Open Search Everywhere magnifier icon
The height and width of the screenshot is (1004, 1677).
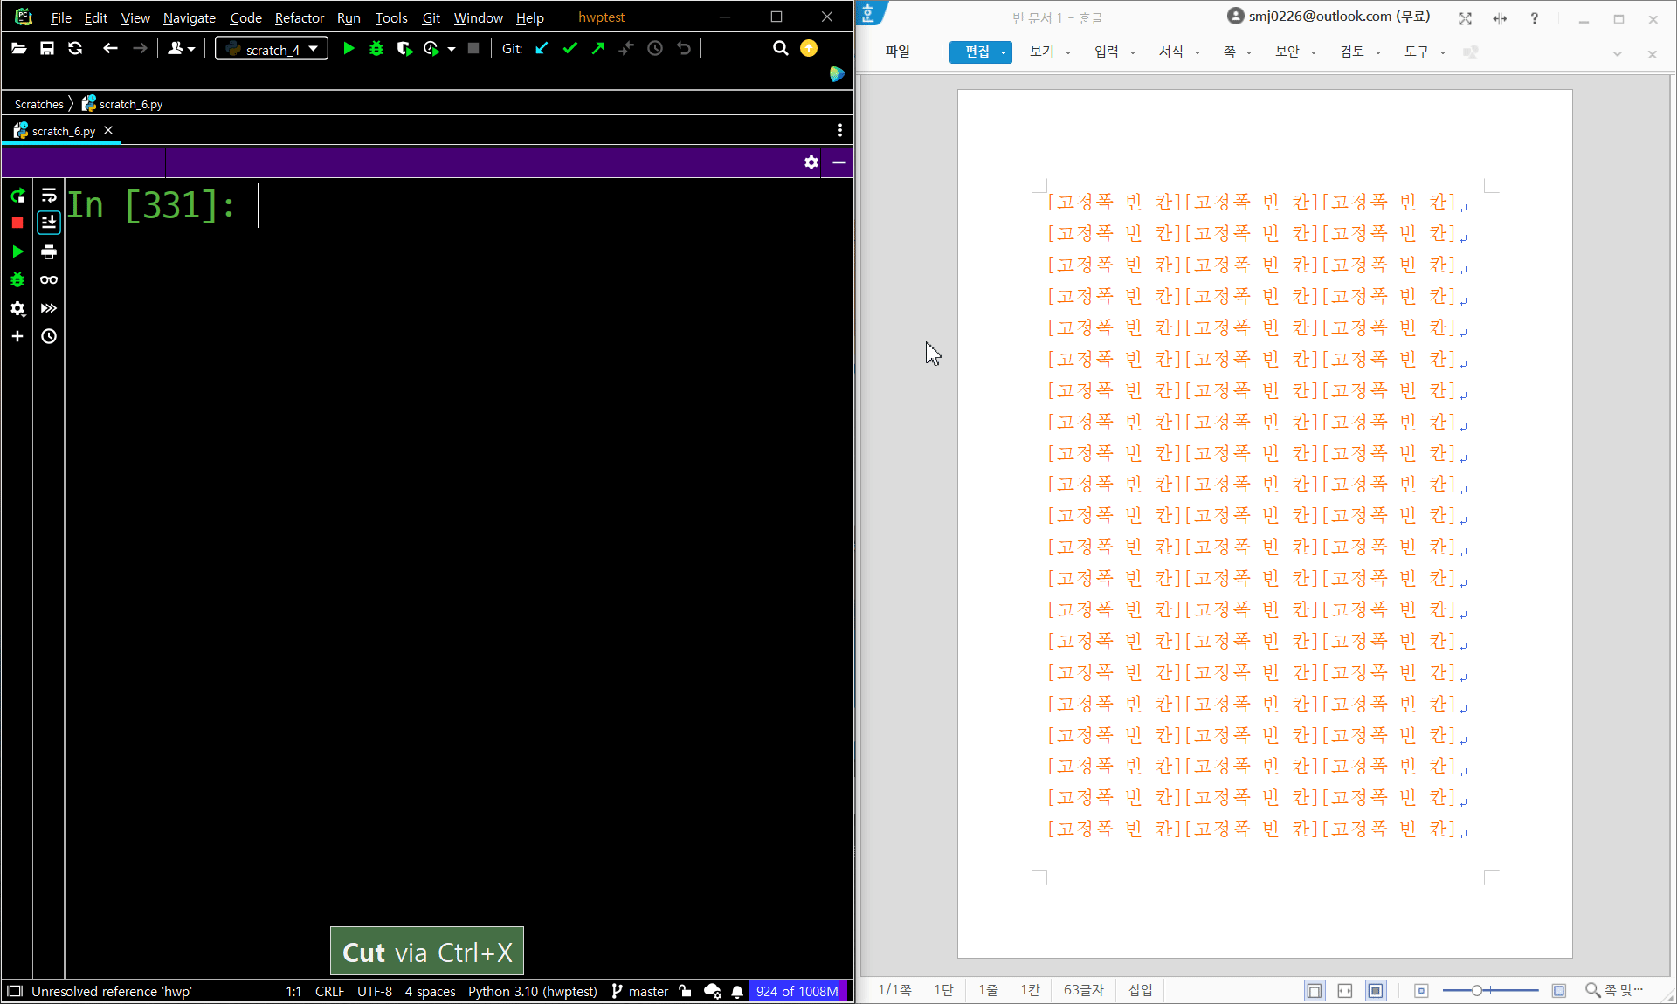[x=780, y=49]
